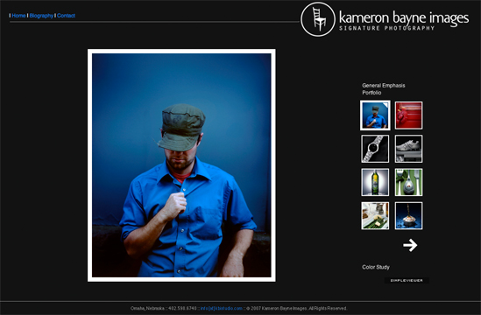Image resolution: width=481 pixels, height=315 pixels.
Task: Click the General Emphasis Portfolio heading
Action: point(384,89)
